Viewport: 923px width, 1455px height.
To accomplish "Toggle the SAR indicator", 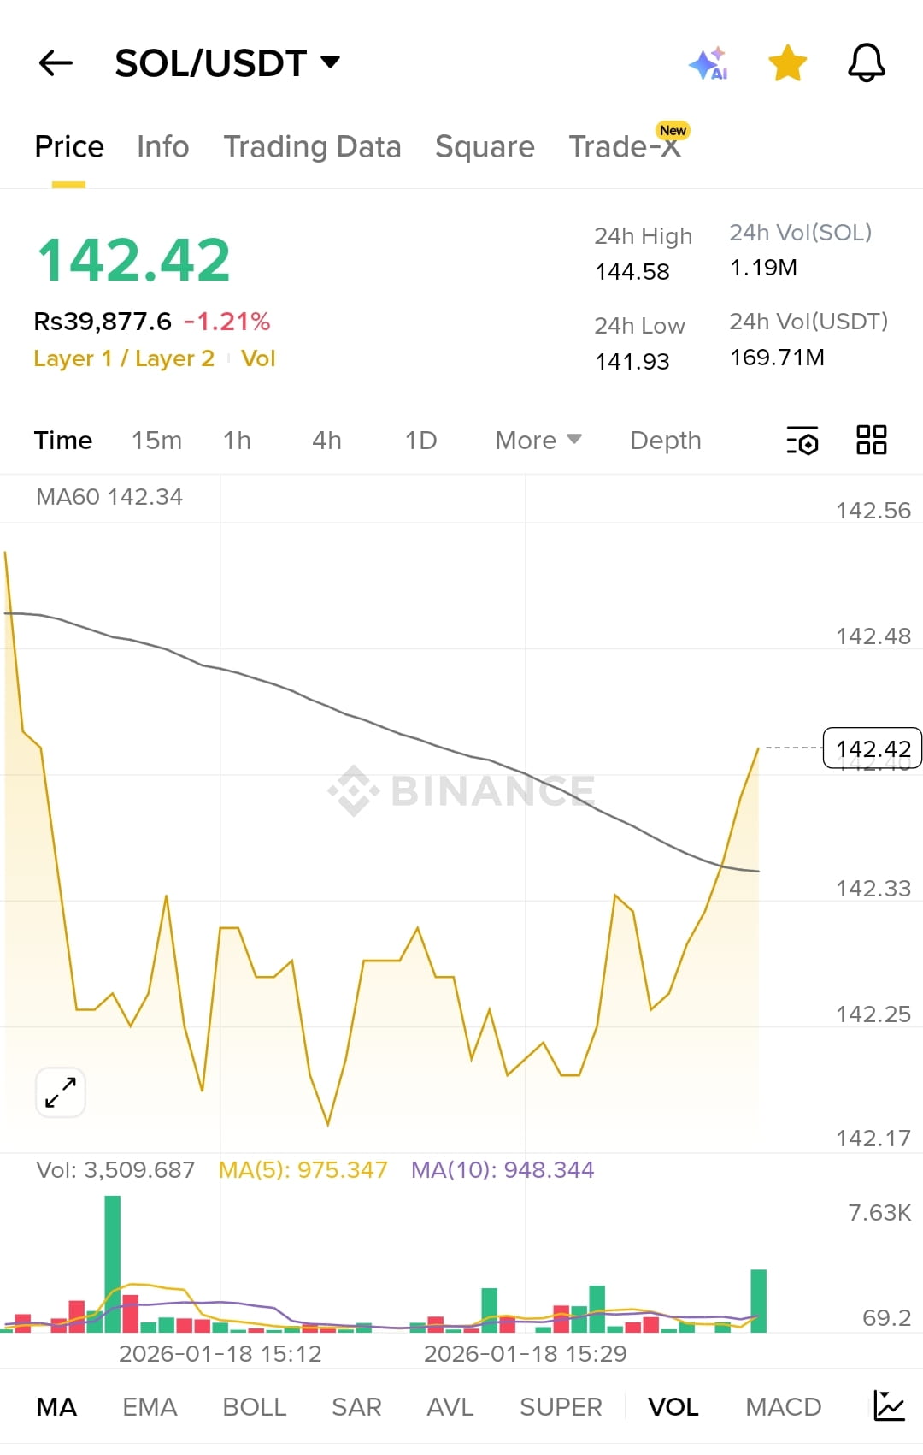I will pos(356,1407).
